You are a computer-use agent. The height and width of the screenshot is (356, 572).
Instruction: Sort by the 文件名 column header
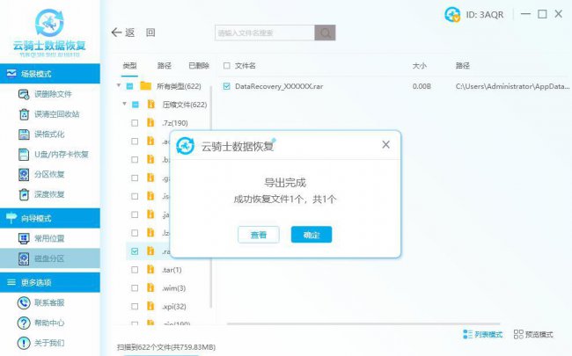(x=246, y=66)
